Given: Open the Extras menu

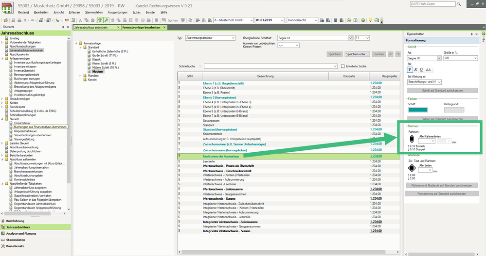Looking at the screenshot, I should pos(136,12).
